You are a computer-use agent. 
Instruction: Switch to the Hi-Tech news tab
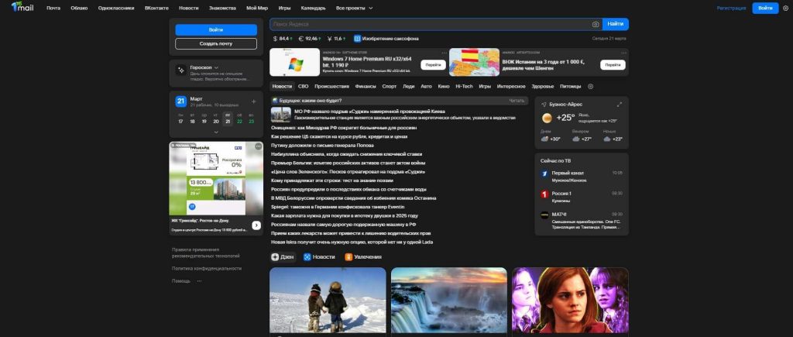coord(465,87)
